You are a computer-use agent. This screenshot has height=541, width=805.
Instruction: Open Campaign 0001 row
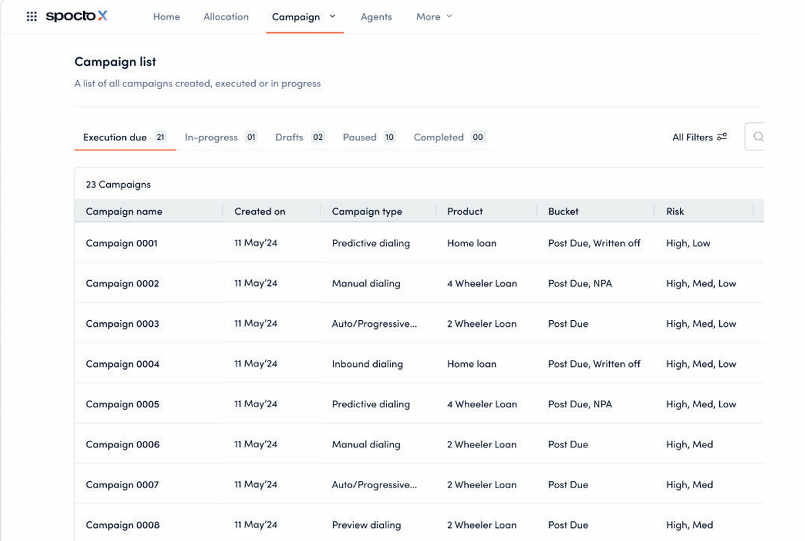(419, 243)
